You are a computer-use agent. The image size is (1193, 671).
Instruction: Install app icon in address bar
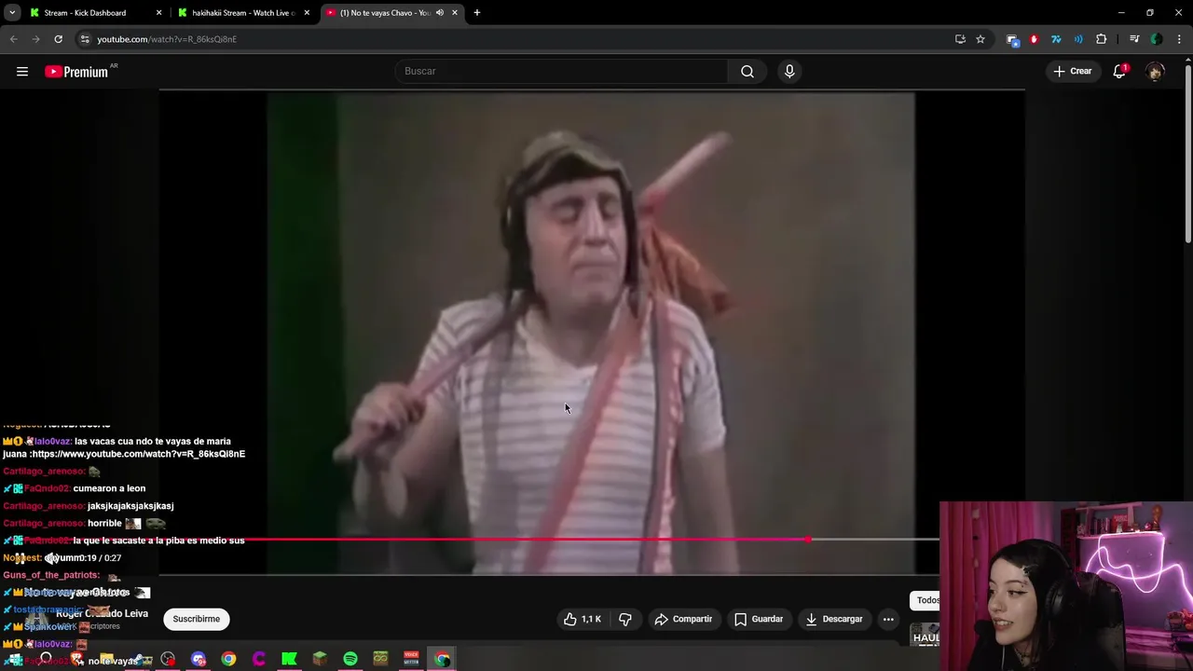[x=960, y=39]
